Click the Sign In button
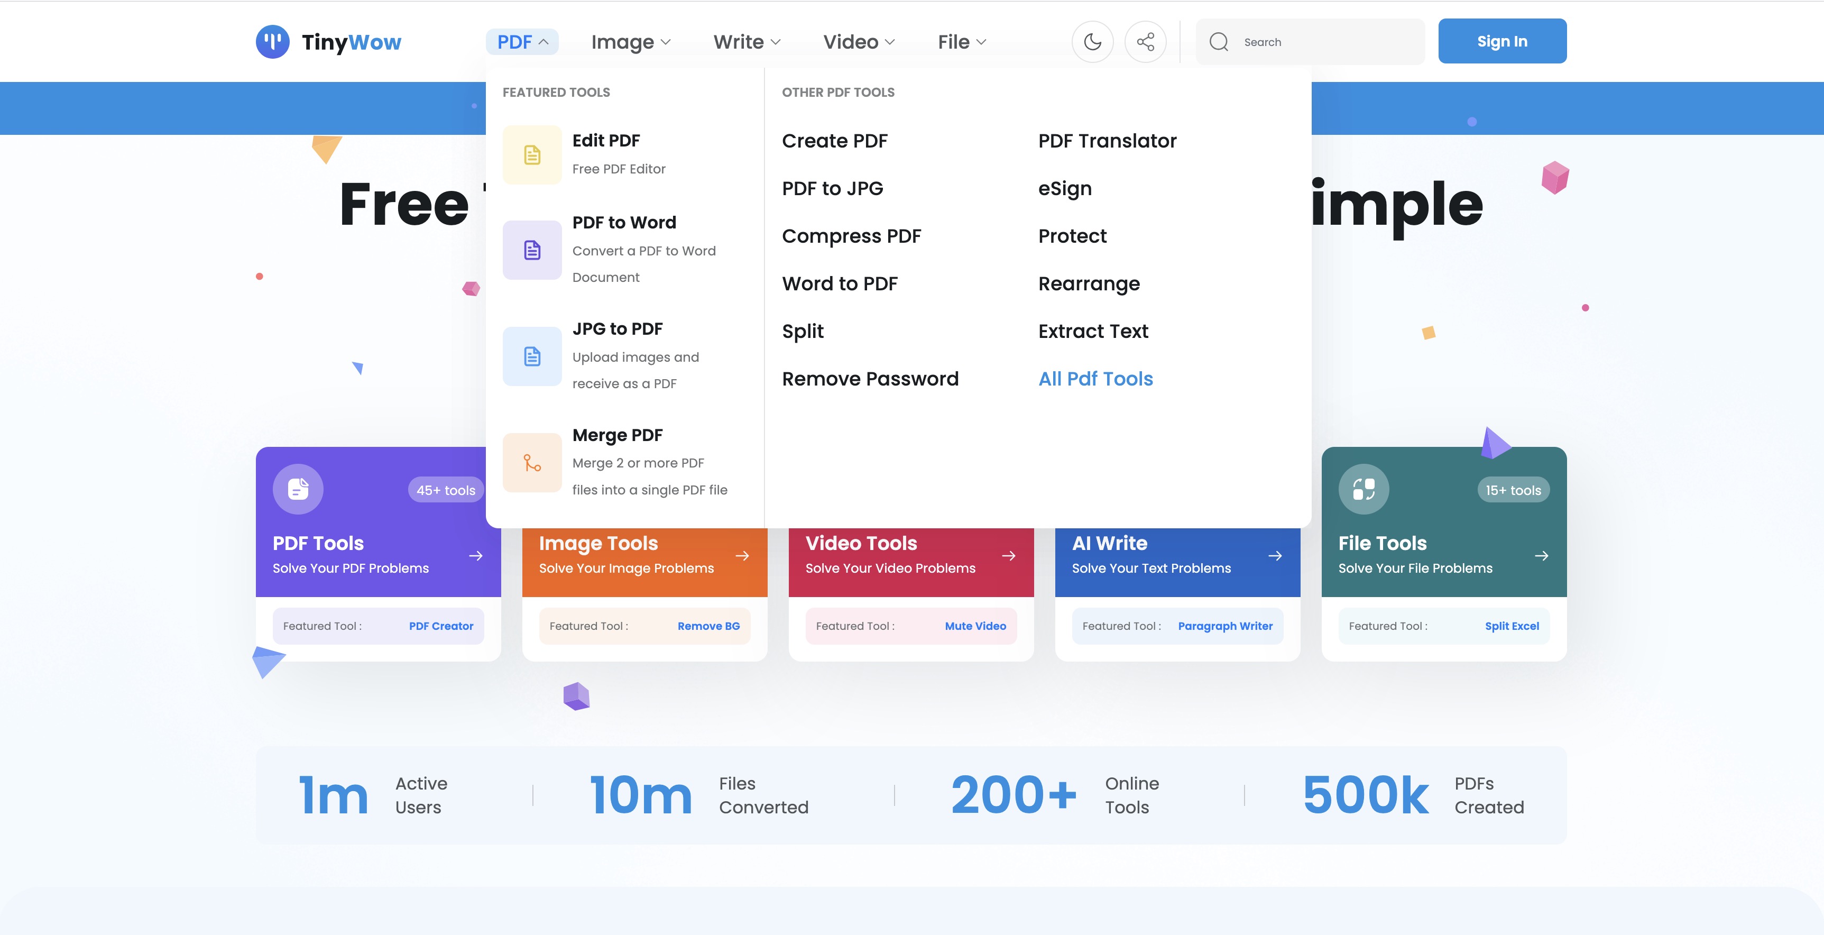 tap(1502, 41)
